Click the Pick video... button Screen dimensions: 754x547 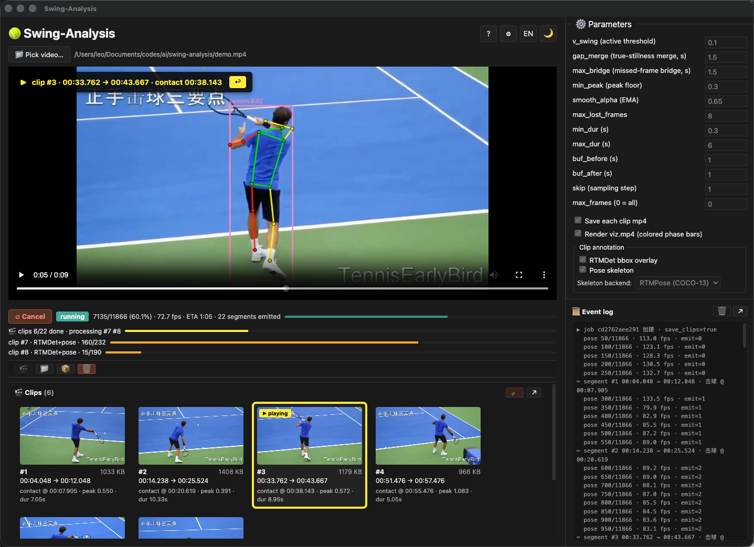tap(39, 55)
